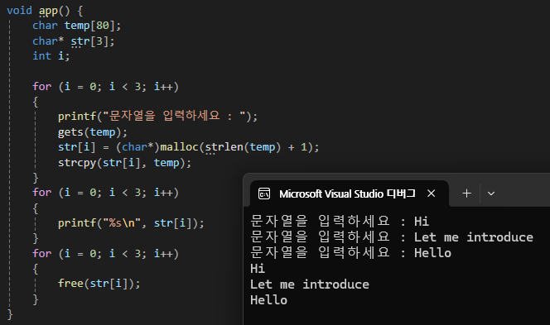Click the 'printf("%s\n", str[i]);' line
The image size is (550, 325).
tap(131, 223)
